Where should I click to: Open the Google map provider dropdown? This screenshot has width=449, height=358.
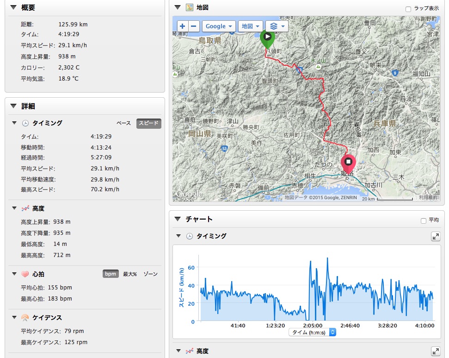click(x=219, y=26)
